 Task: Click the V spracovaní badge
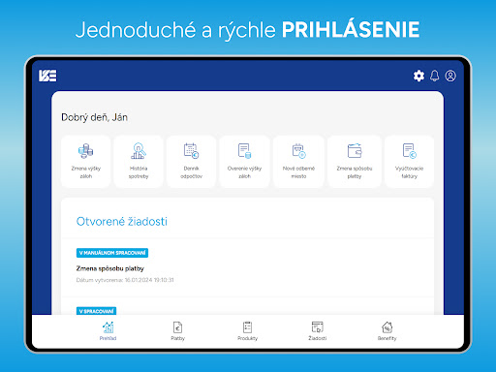click(x=96, y=311)
